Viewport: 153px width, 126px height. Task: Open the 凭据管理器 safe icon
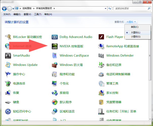(x=101, y=102)
